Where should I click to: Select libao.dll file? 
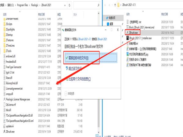[x=9, y=78]
